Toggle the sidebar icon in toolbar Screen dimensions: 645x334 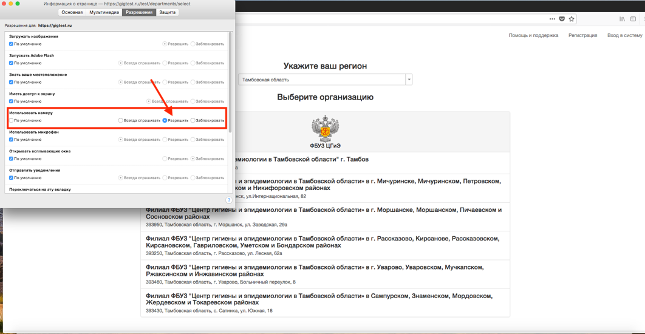click(633, 19)
